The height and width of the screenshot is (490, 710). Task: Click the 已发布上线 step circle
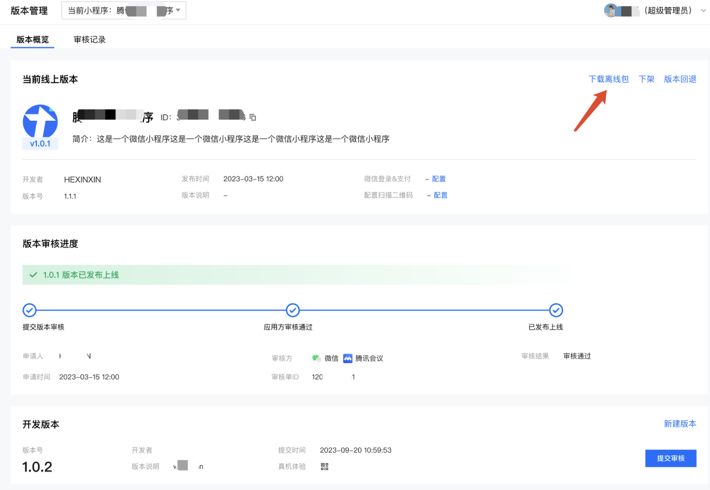(x=556, y=310)
